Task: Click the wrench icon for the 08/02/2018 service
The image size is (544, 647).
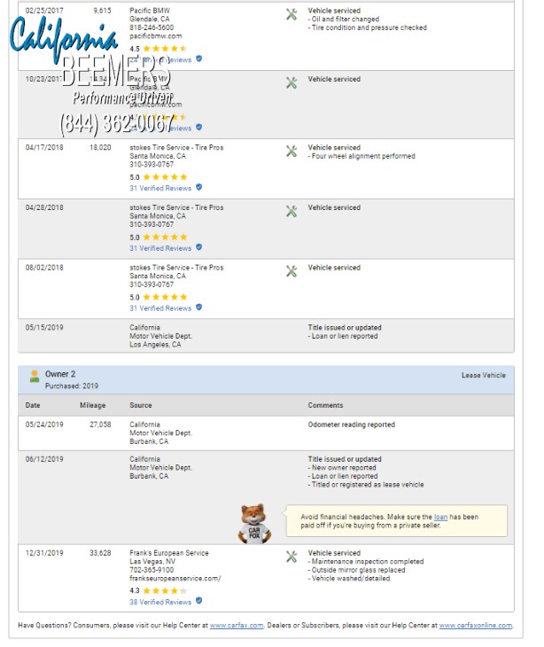Action: point(291,270)
